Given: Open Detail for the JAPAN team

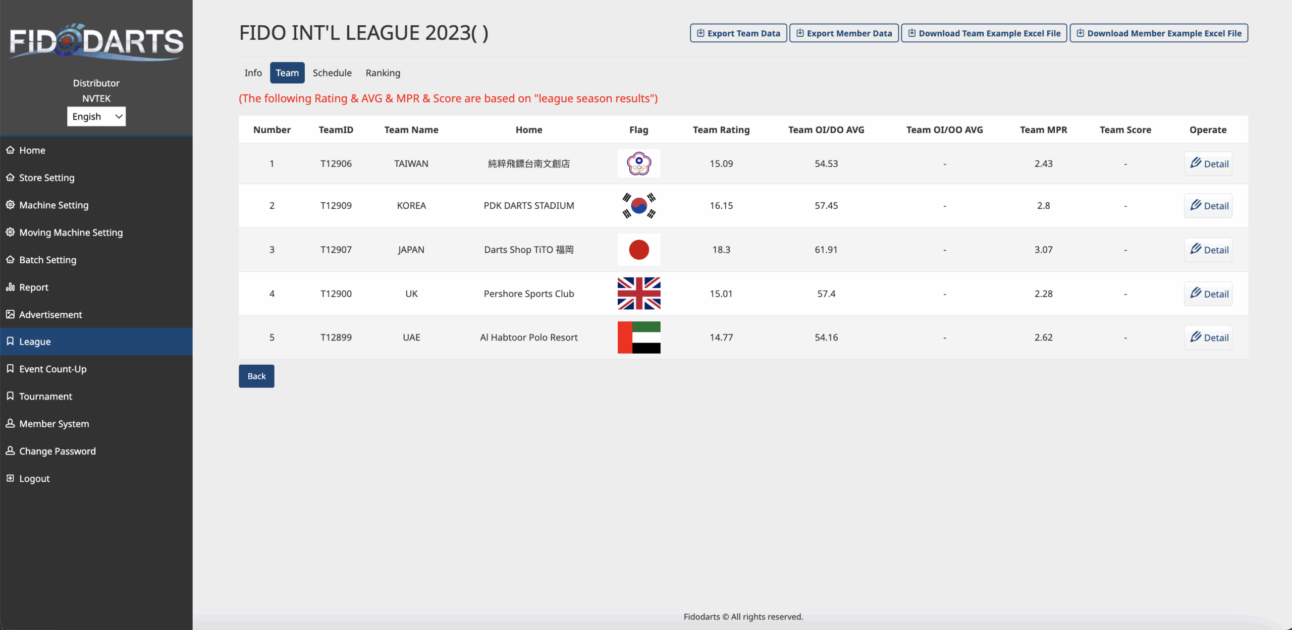Looking at the screenshot, I should (x=1208, y=250).
